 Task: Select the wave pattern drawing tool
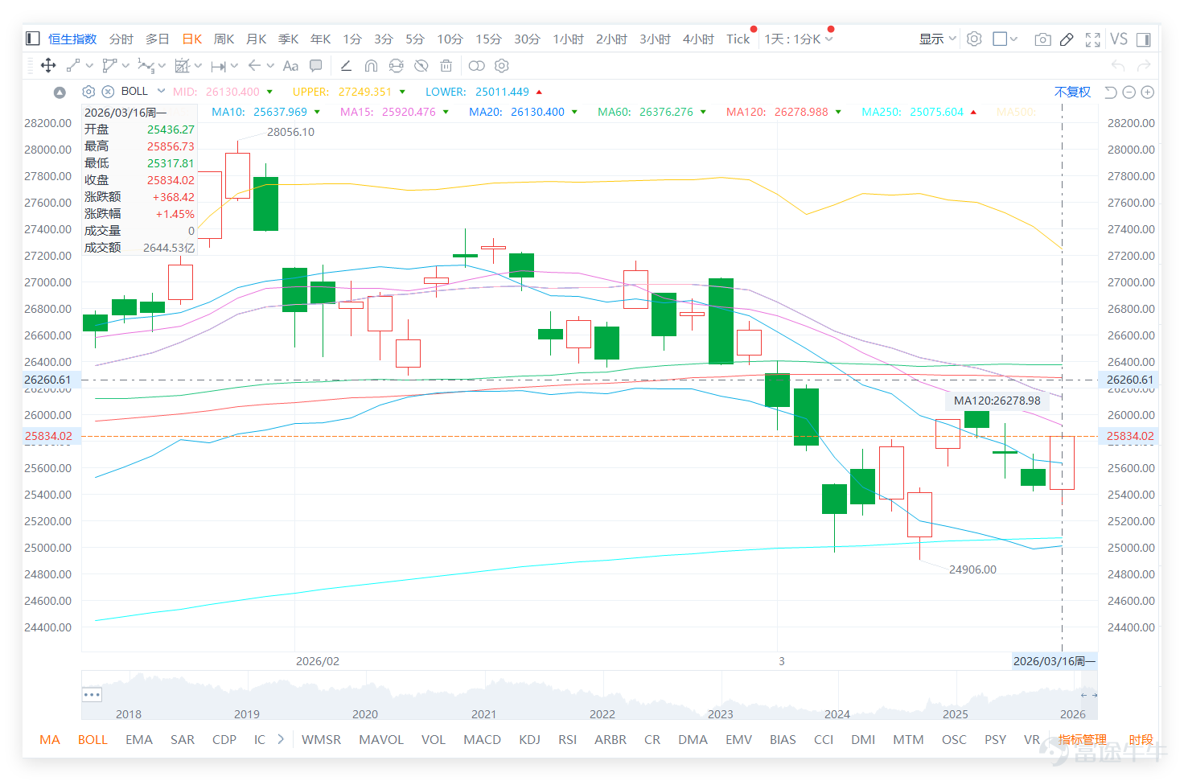tap(146, 66)
